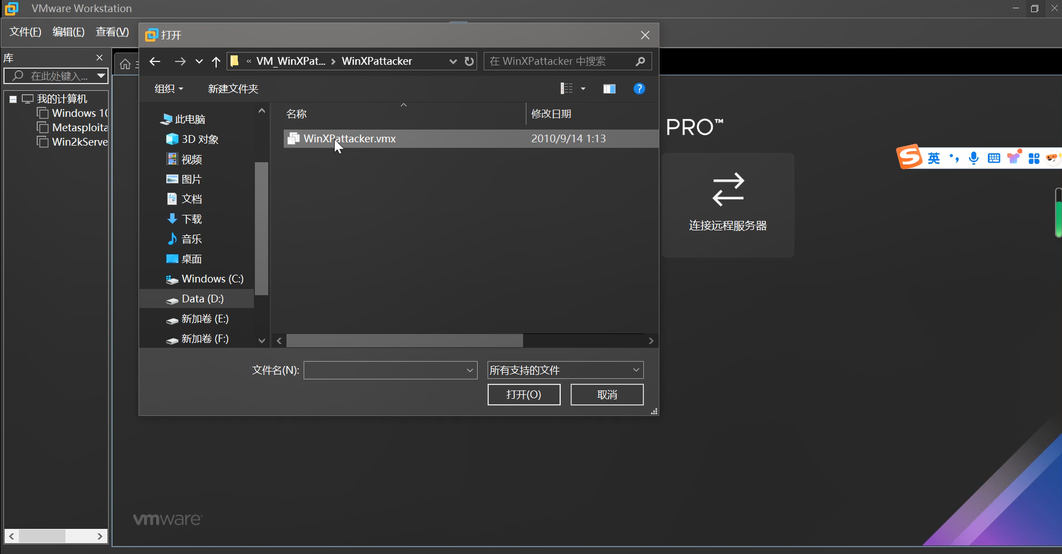Create a new folder with 新建文件夹

(x=233, y=89)
